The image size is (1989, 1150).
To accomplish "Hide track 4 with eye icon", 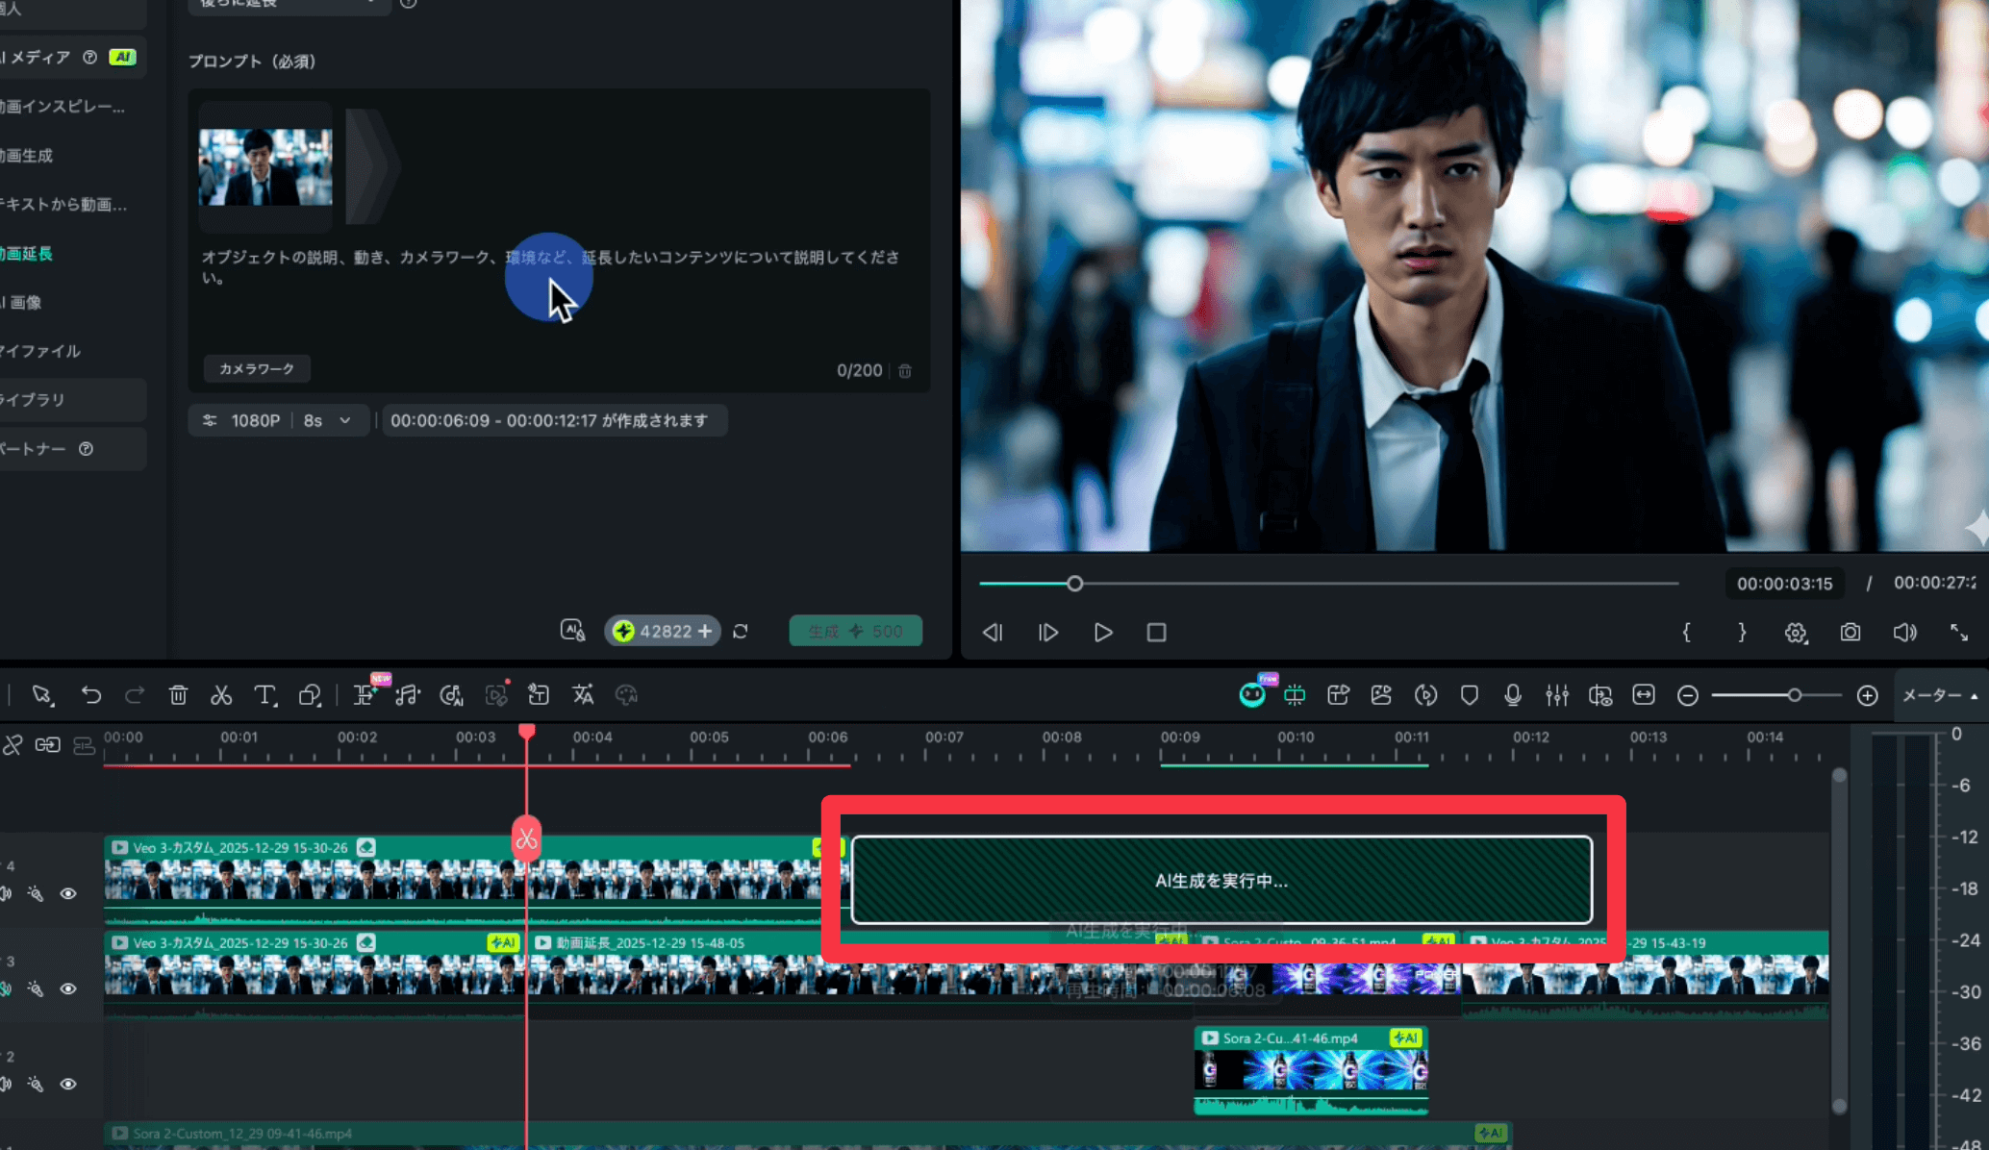I will tap(68, 893).
